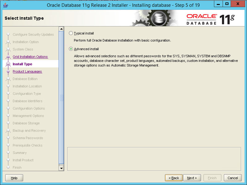Go back with the Back button

[174, 178]
